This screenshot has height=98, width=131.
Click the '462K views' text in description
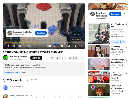pos(9,65)
